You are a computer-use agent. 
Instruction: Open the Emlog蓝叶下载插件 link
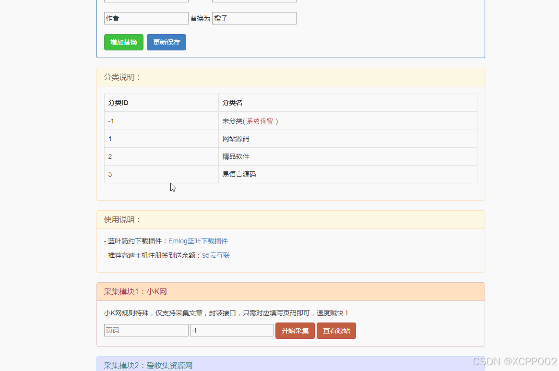[x=198, y=241]
